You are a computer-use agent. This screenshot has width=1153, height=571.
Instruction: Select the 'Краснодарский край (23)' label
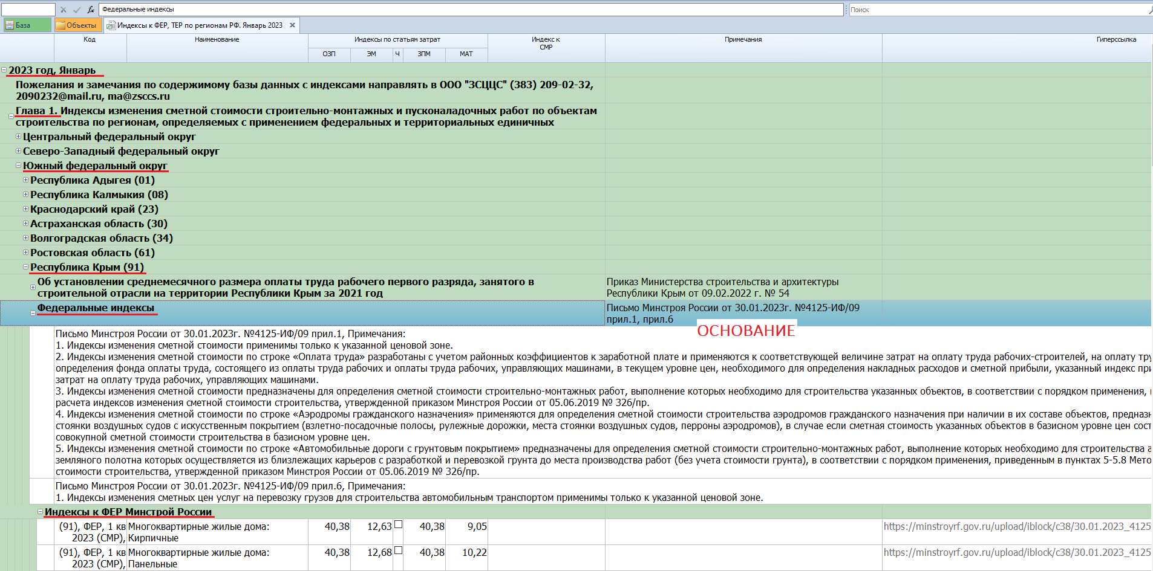[x=94, y=209]
